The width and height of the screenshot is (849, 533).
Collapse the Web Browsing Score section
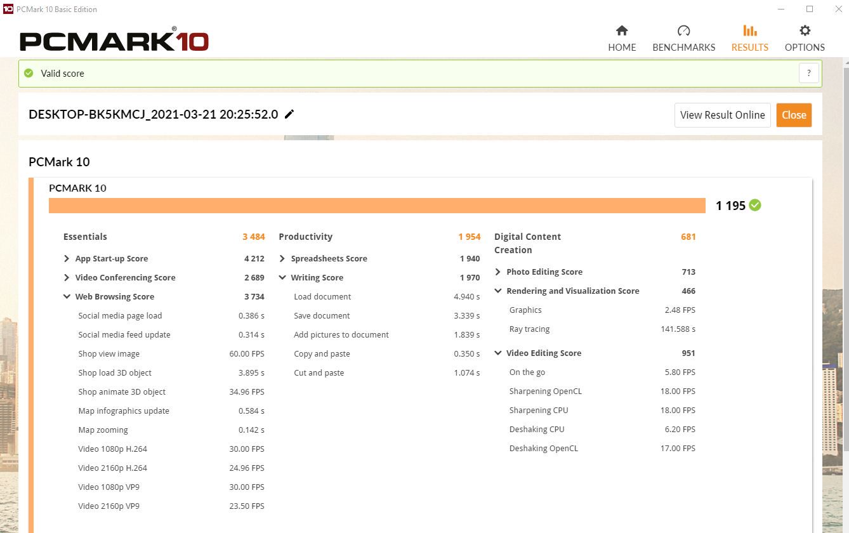point(67,297)
